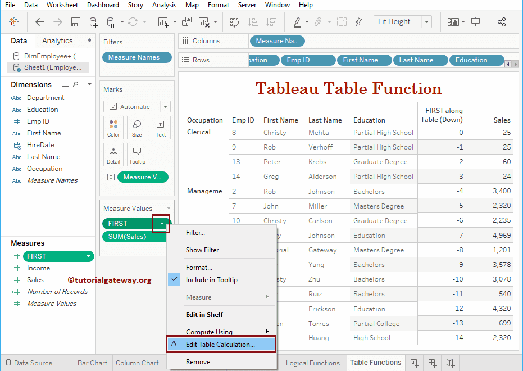
Task: Open the FIRST pill dropdown arrow
Action: coord(161,224)
